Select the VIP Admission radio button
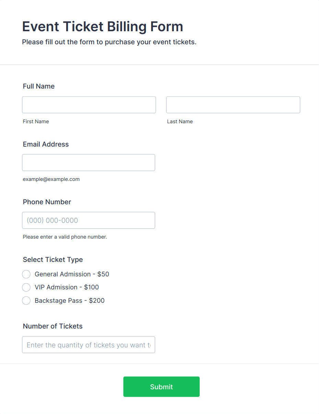 click(26, 287)
